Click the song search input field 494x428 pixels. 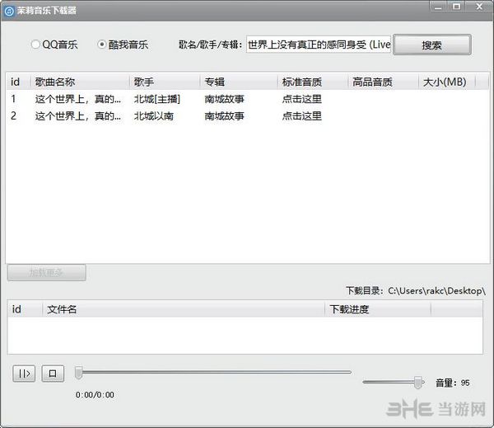coord(319,45)
